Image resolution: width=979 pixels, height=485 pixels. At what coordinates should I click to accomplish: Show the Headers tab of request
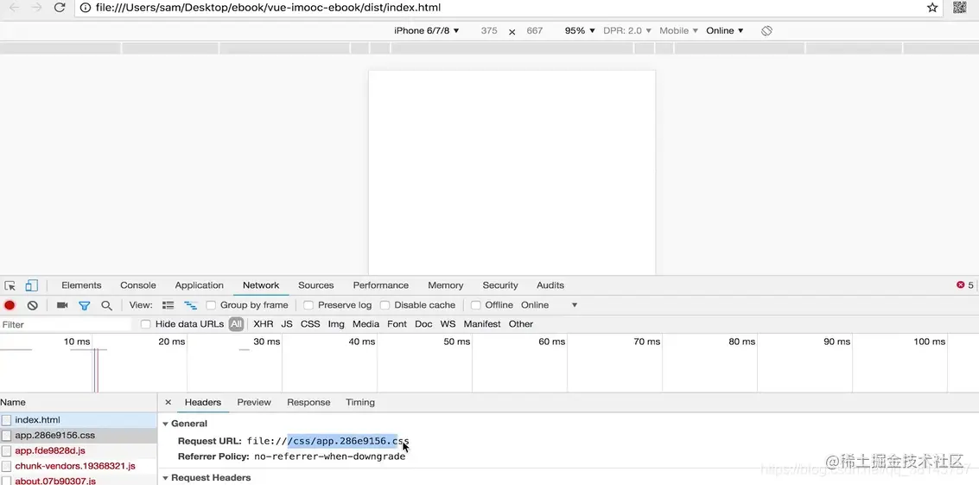click(203, 403)
